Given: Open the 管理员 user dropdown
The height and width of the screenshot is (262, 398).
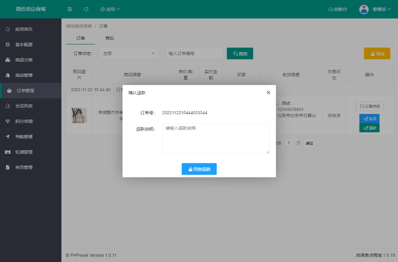Looking at the screenshot, I should point(381,9).
